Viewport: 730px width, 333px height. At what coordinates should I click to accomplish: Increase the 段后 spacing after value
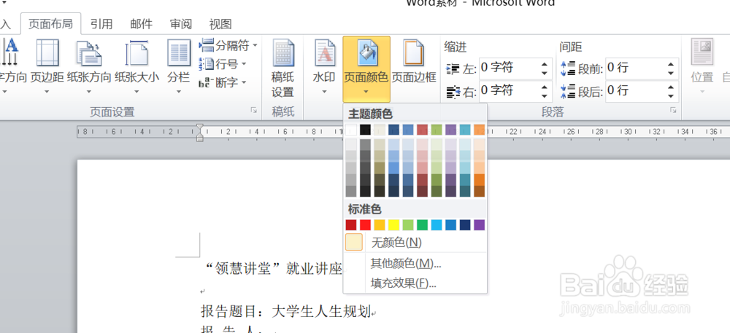(x=670, y=86)
